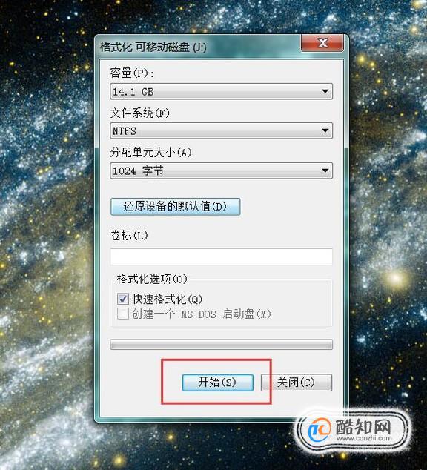
Task: Start formatting with the 开始(S) button
Action: [x=217, y=383]
